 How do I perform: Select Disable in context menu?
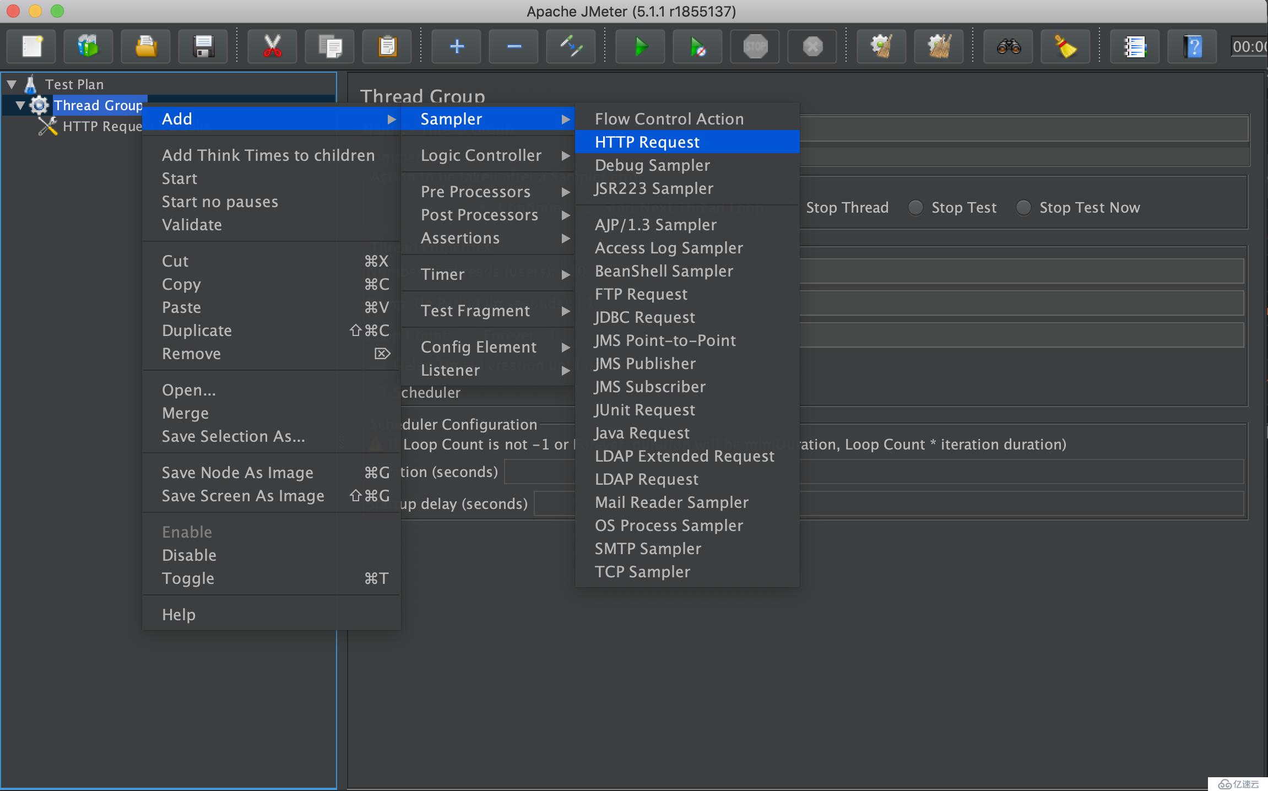pos(271,555)
